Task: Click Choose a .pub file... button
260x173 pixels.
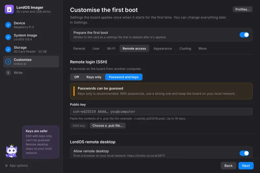Action: pyautogui.click(x=108, y=126)
